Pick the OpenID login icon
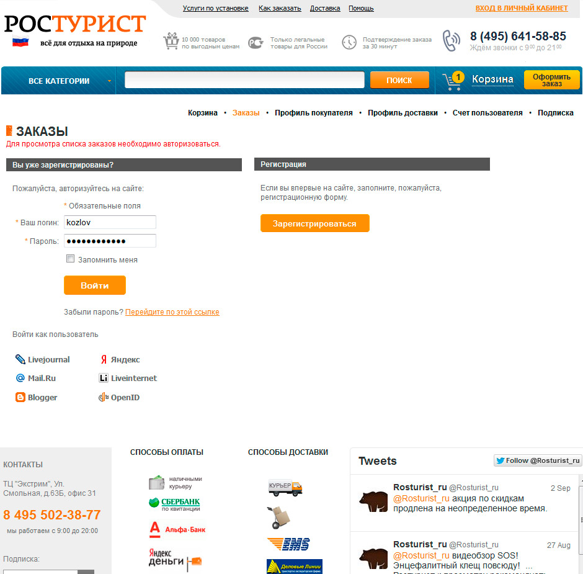583x574 pixels. click(x=104, y=397)
